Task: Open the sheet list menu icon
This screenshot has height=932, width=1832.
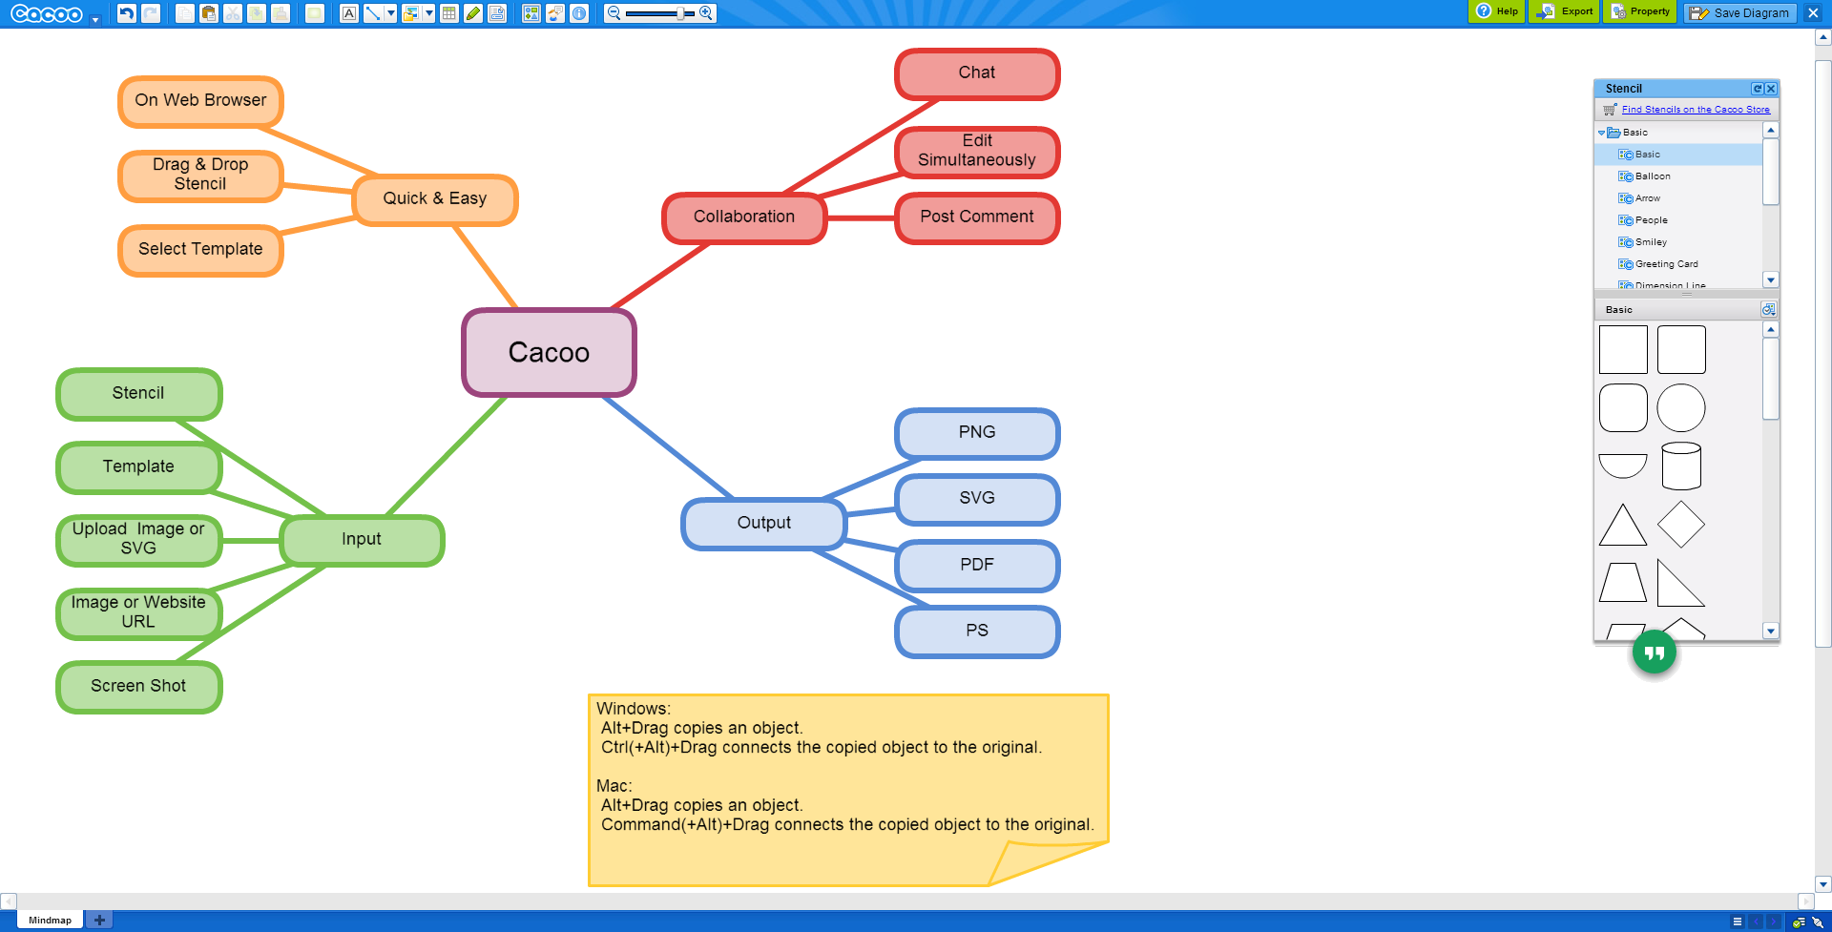Action: click(x=1738, y=922)
